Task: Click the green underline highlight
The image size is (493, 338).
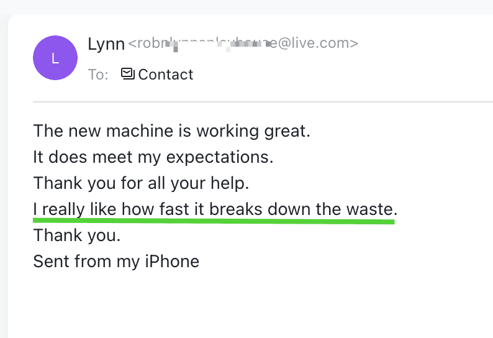Action: 214,221
